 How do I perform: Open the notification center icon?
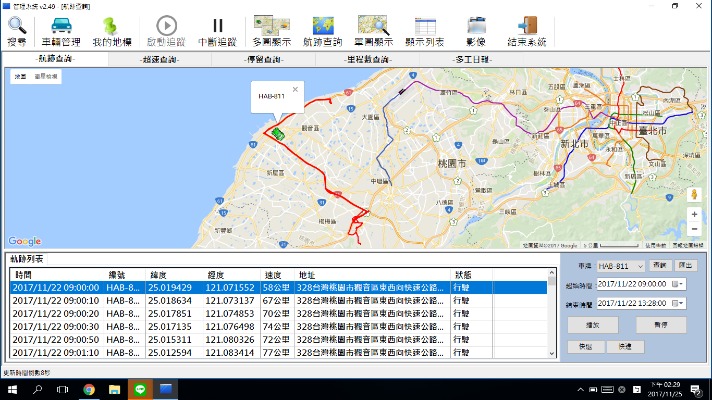click(x=696, y=390)
